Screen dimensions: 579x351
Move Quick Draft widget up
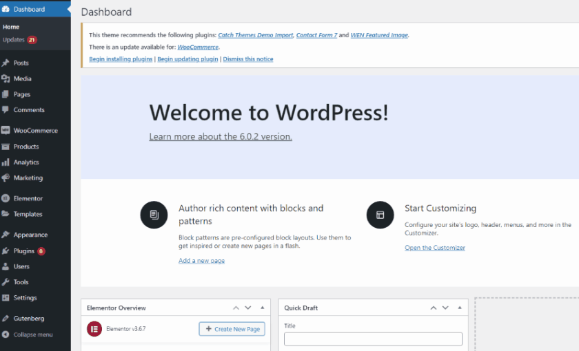[434, 308]
